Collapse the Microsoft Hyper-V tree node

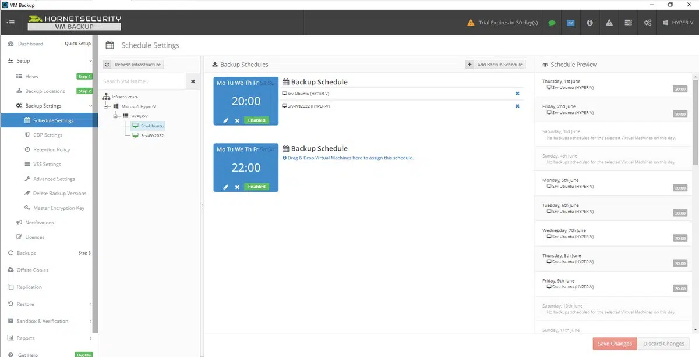[x=107, y=106]
